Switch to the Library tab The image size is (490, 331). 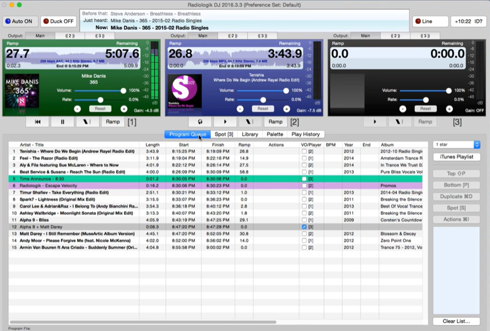(249, 134)
